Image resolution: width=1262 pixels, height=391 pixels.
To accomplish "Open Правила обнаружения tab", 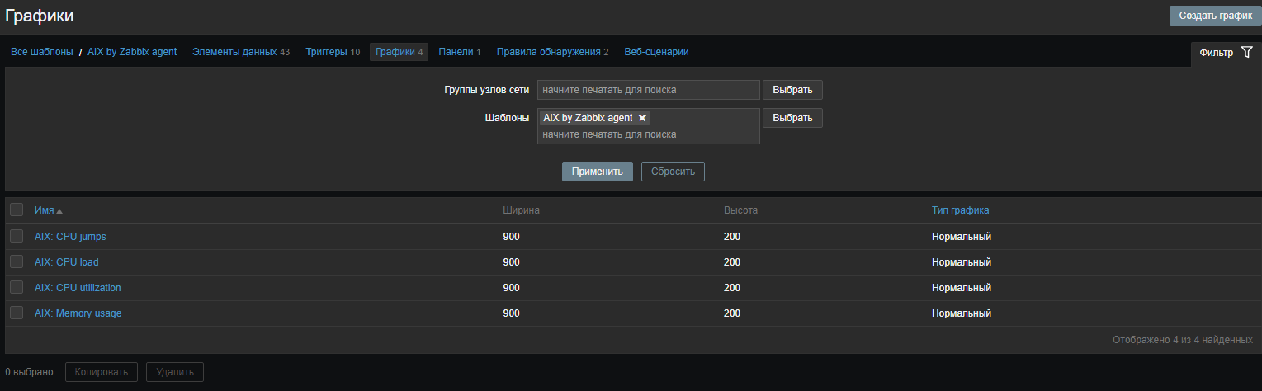I will click(548, 52).
